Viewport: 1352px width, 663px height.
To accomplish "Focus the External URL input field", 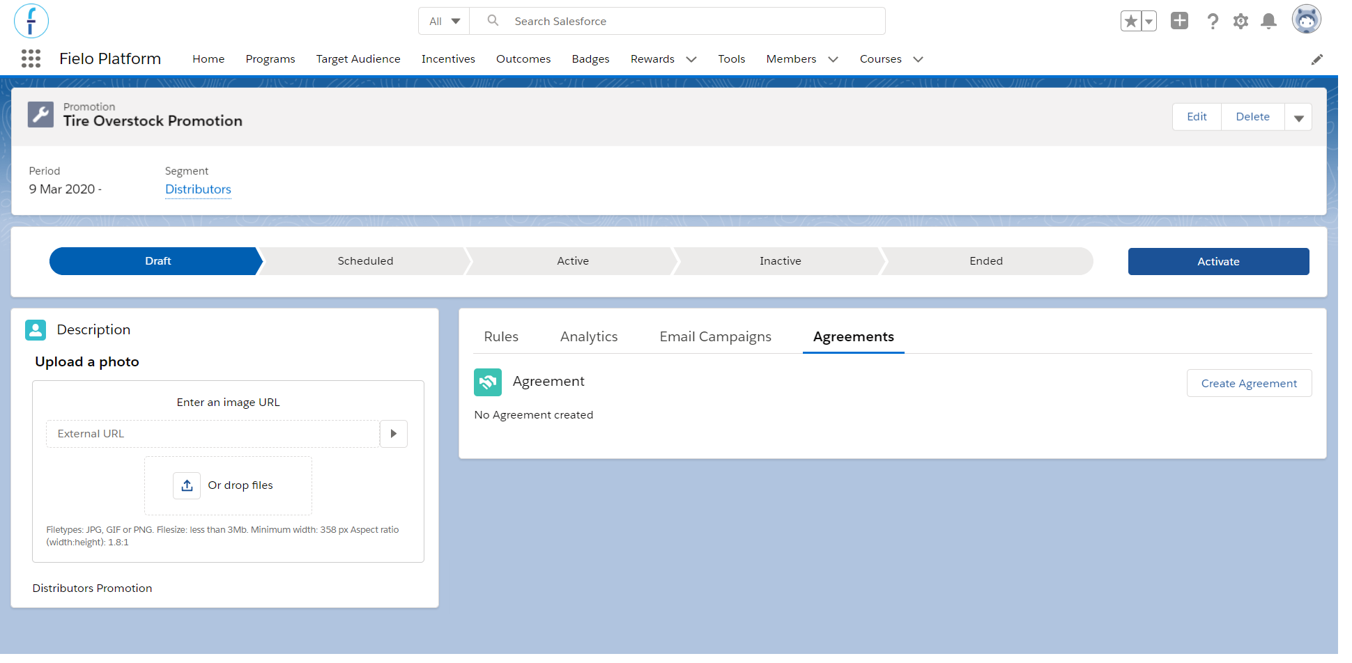I will coord(213,434).
